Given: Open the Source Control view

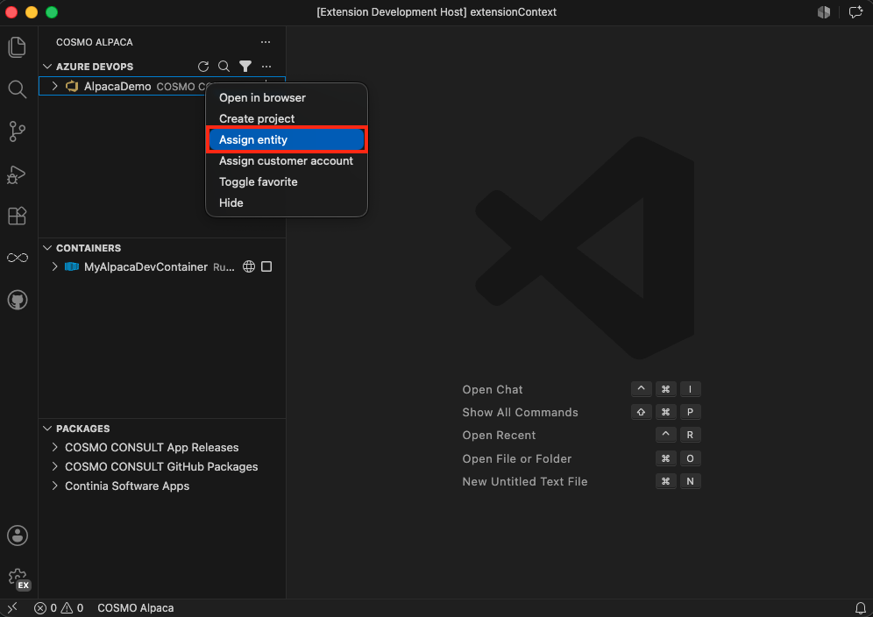Looking at the screenshot, I should click(x=18, y=131).
